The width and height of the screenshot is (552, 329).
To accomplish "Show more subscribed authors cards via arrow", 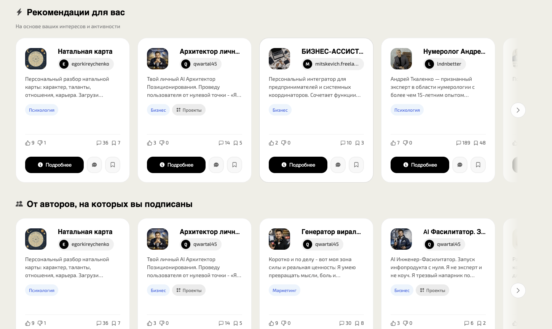I will [x=518, y=290].
